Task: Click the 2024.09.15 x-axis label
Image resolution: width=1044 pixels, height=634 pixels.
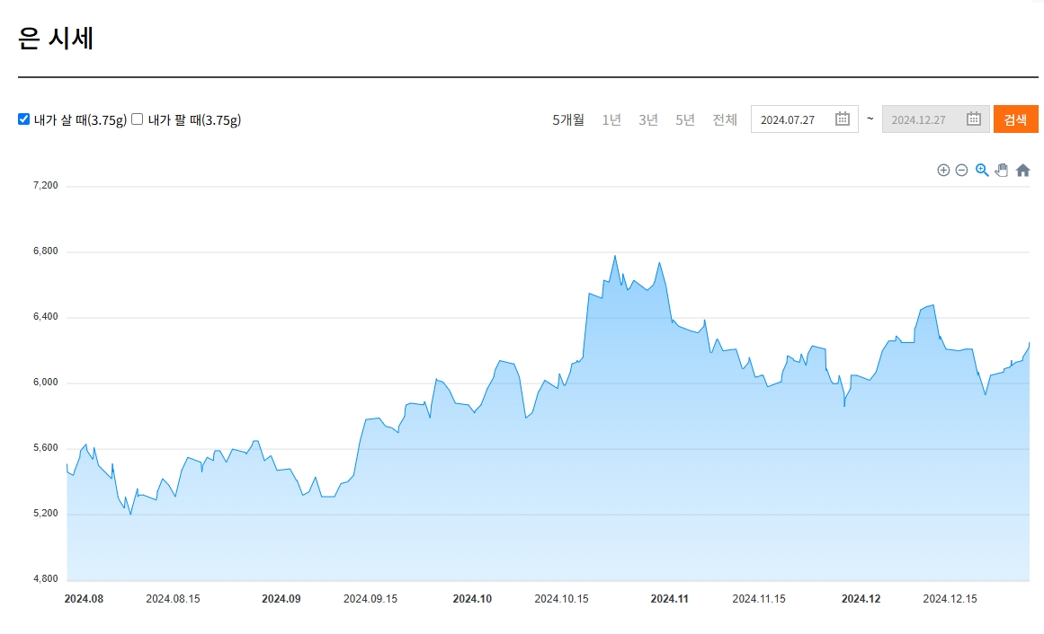Action: 370,599
